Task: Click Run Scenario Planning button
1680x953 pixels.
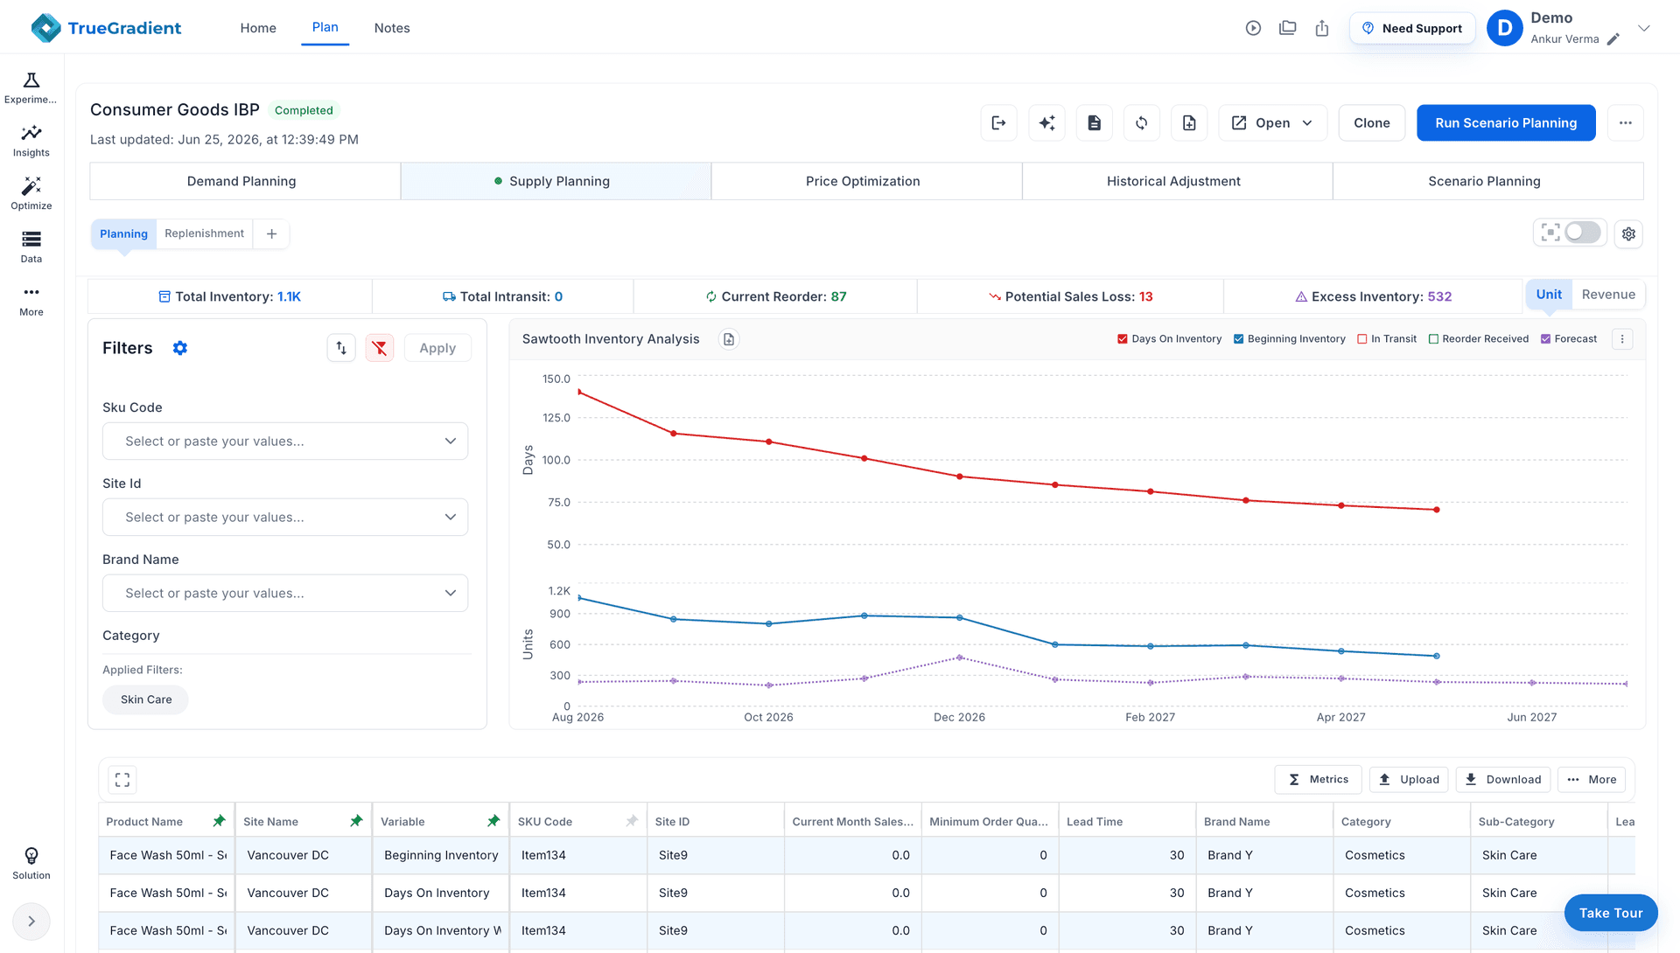Action: pyautogui.click(x=1506, y=123)
